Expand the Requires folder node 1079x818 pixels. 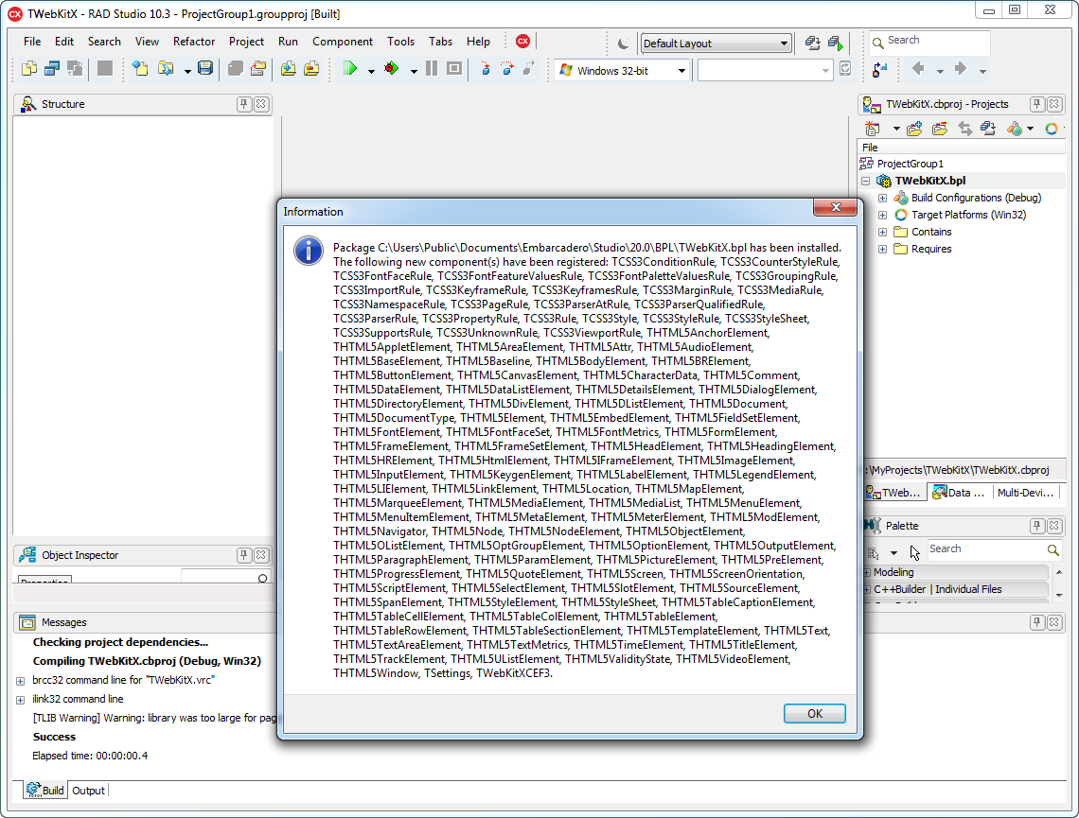[x=882, y=249]
